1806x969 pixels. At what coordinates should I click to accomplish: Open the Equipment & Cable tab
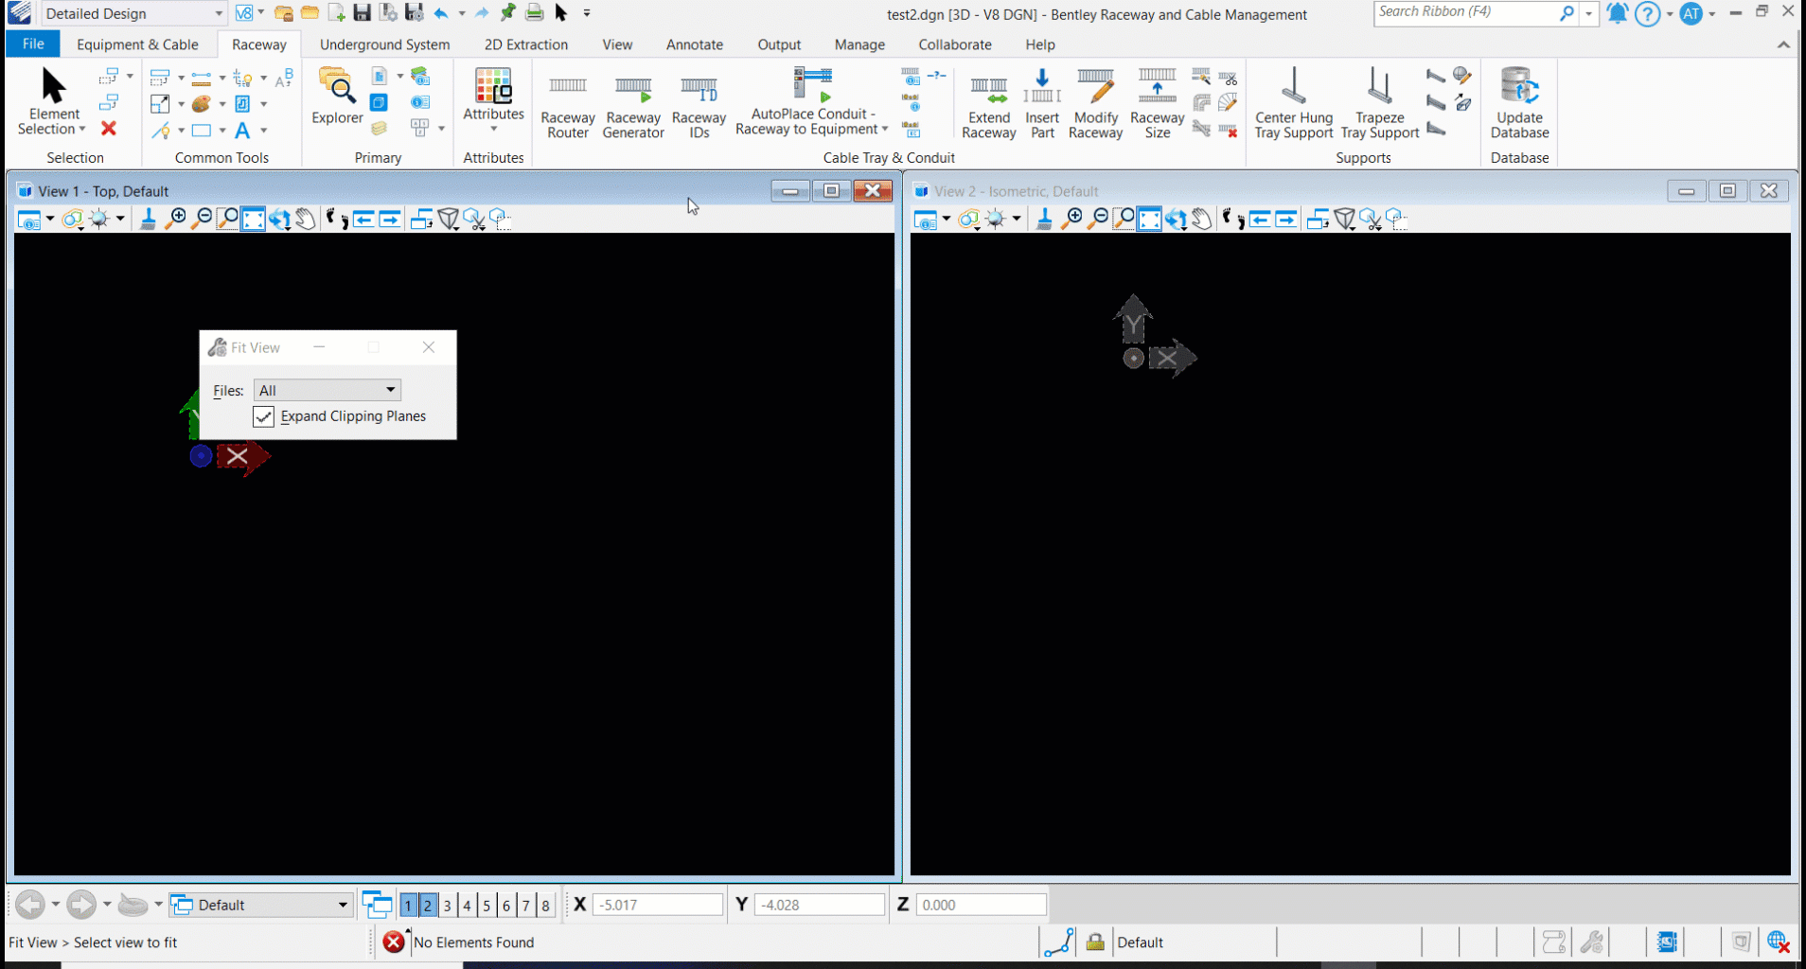pos(137,44)
